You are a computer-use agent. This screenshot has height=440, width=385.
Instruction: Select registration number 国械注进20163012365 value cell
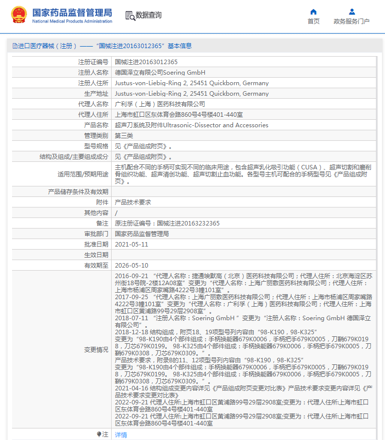coord(146,62)
